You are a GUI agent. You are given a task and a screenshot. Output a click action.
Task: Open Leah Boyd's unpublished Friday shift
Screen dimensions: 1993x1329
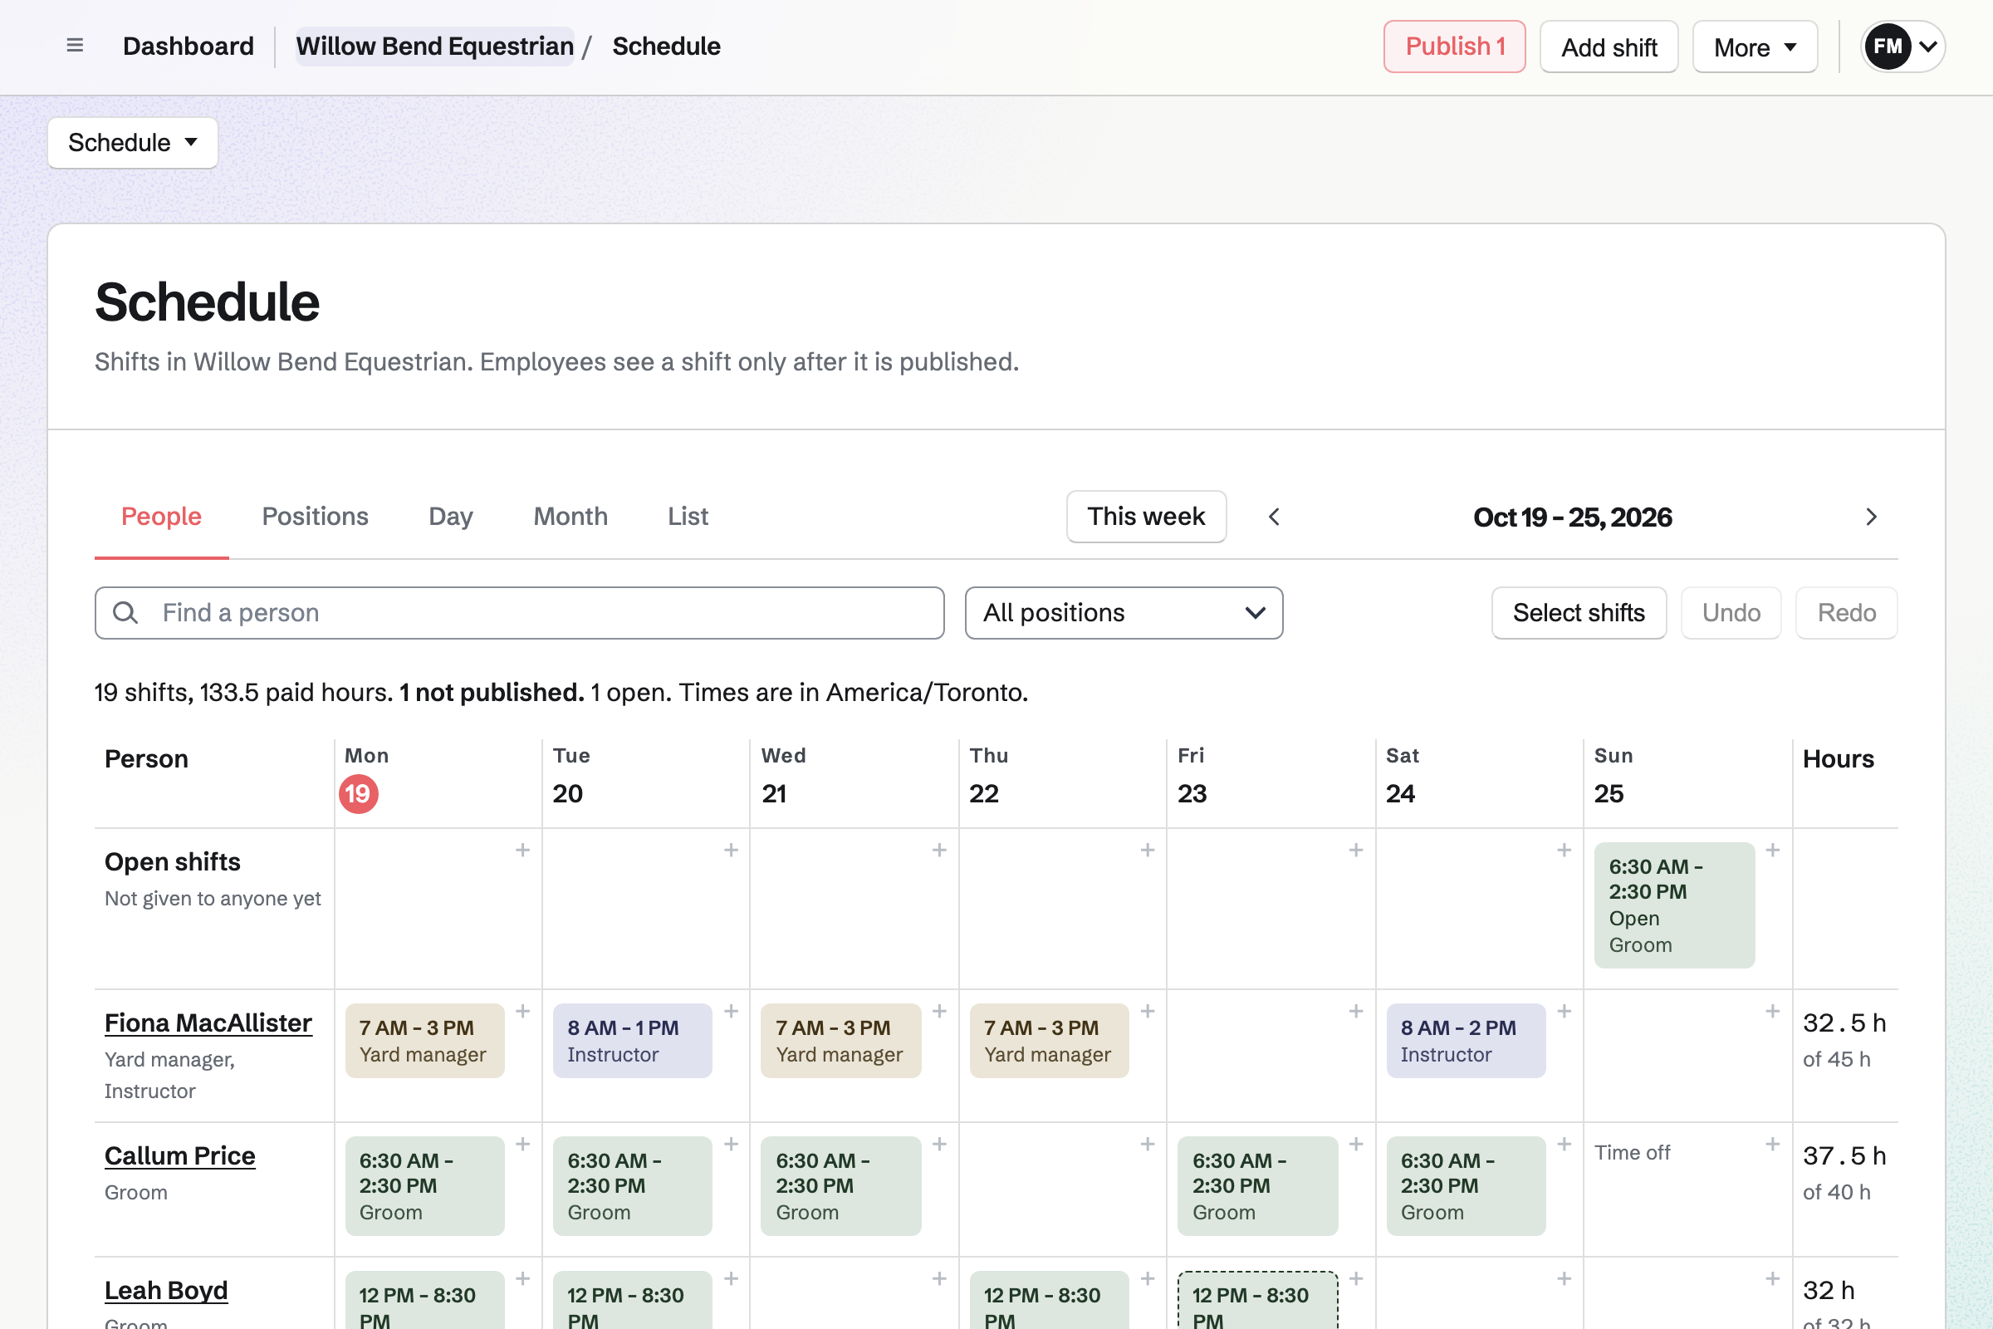pos(1257,1300)
